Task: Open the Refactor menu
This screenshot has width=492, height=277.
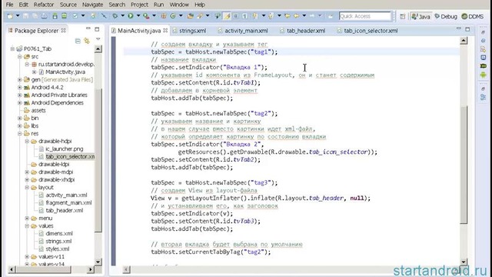Action: tap(44, 5)
